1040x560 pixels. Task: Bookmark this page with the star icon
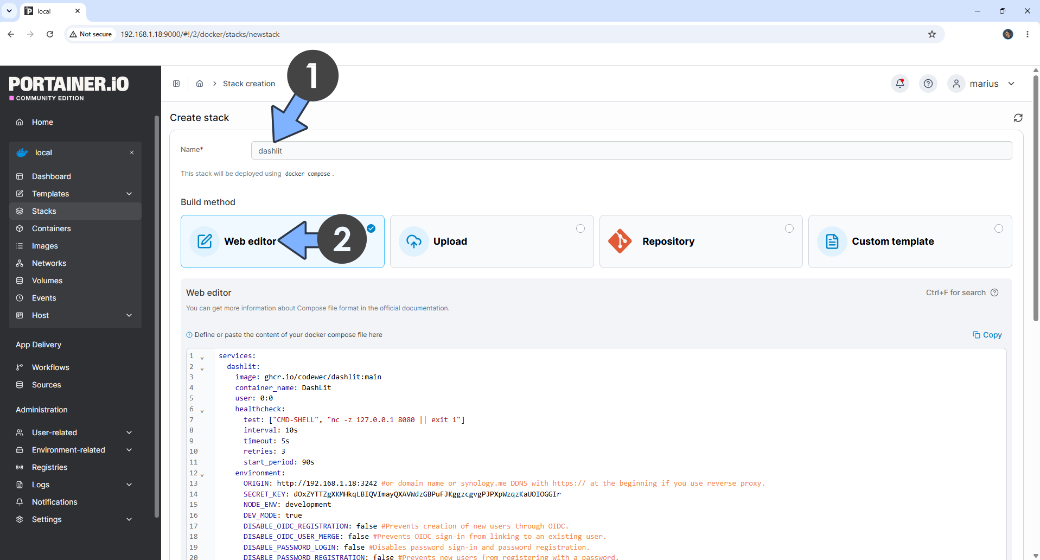pos(932,34)
